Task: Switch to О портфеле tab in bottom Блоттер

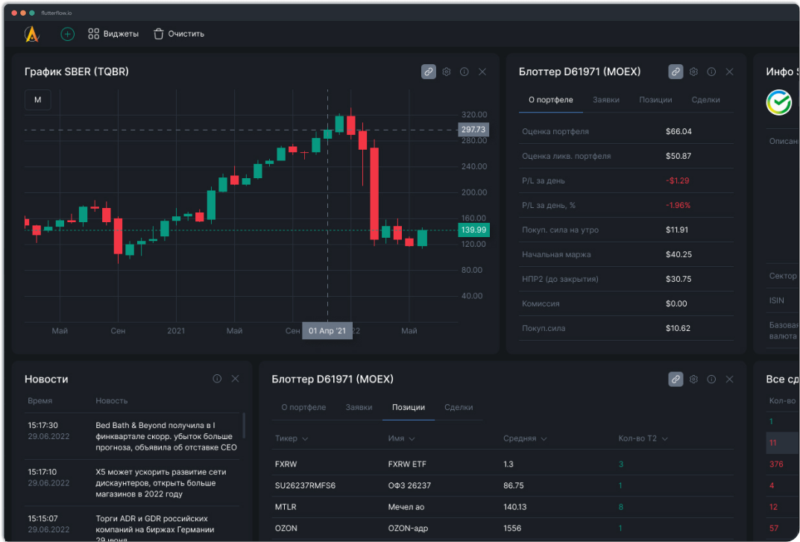Action: tap(303, 407)
